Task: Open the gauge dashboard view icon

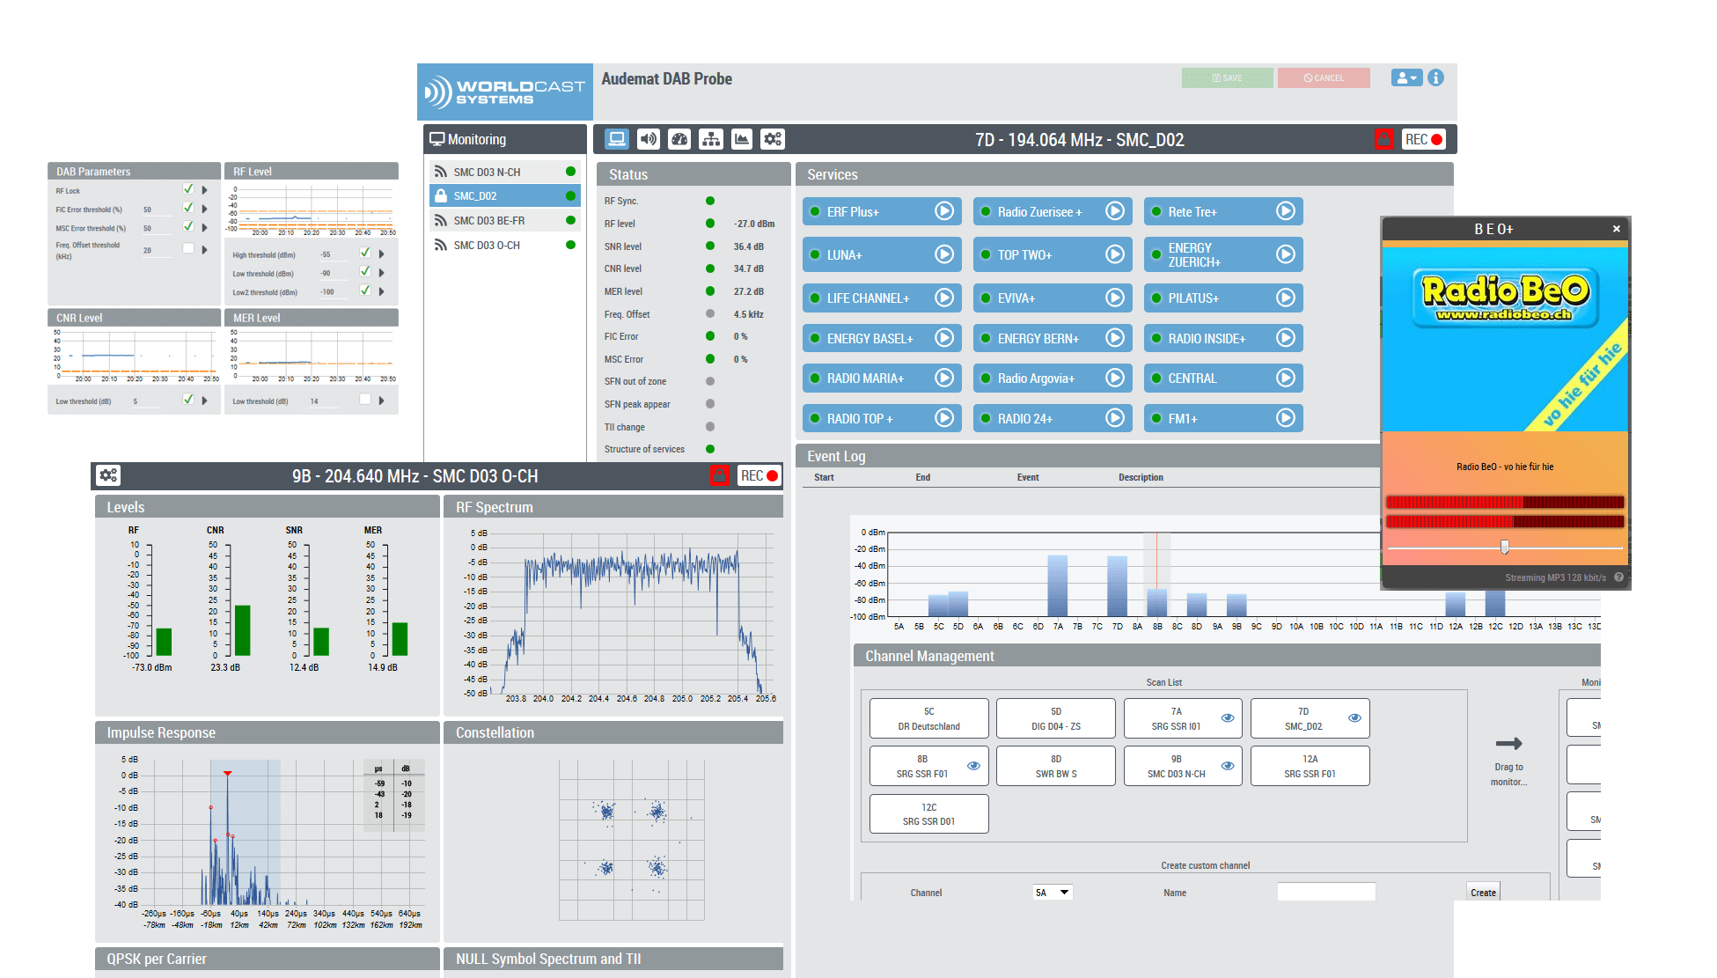Action: click(x=679, y=139)
